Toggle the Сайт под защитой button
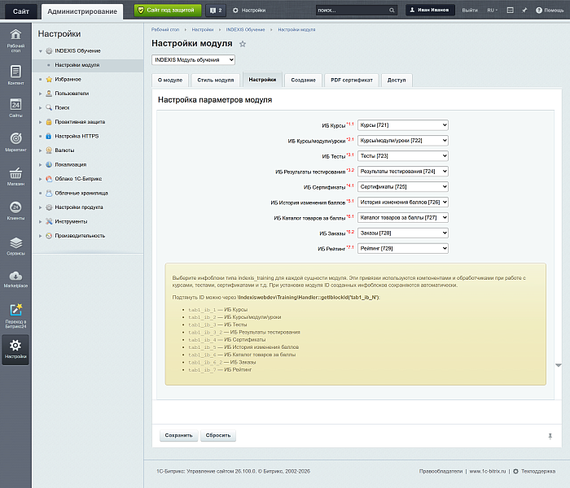 click(x=168, y=10)
